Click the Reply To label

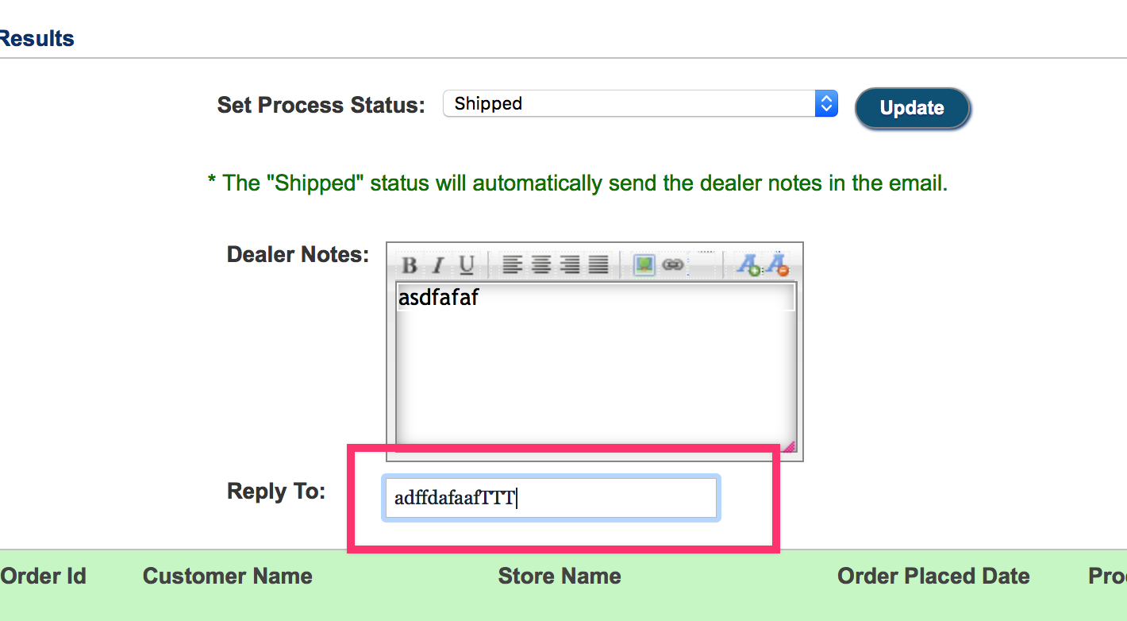[276, 491]
